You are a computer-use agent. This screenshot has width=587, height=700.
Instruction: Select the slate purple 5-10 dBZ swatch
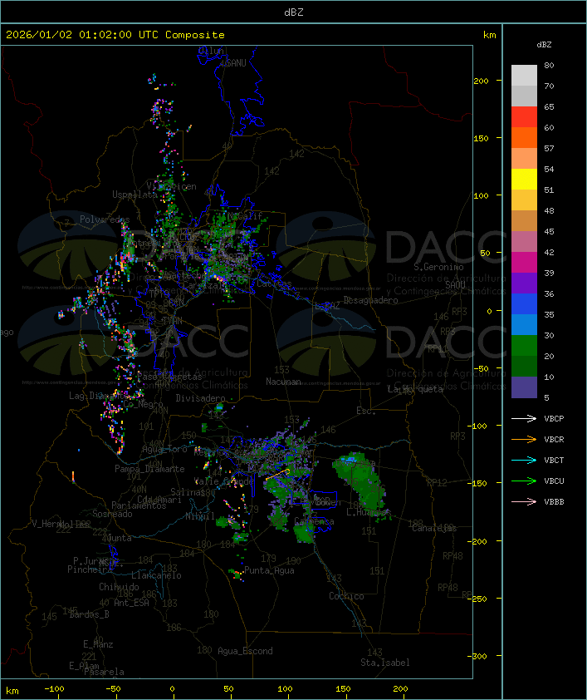pos(524,387)
